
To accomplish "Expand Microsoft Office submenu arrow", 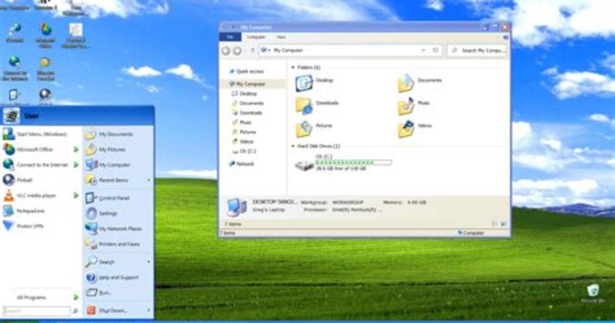I will coord(76,149).
